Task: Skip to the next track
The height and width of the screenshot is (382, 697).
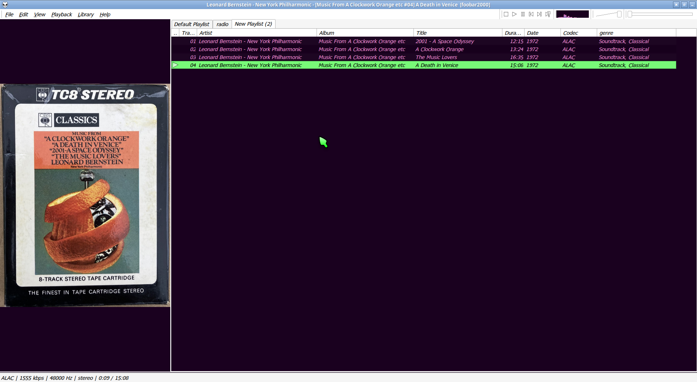Action: [x=539, y=14]
